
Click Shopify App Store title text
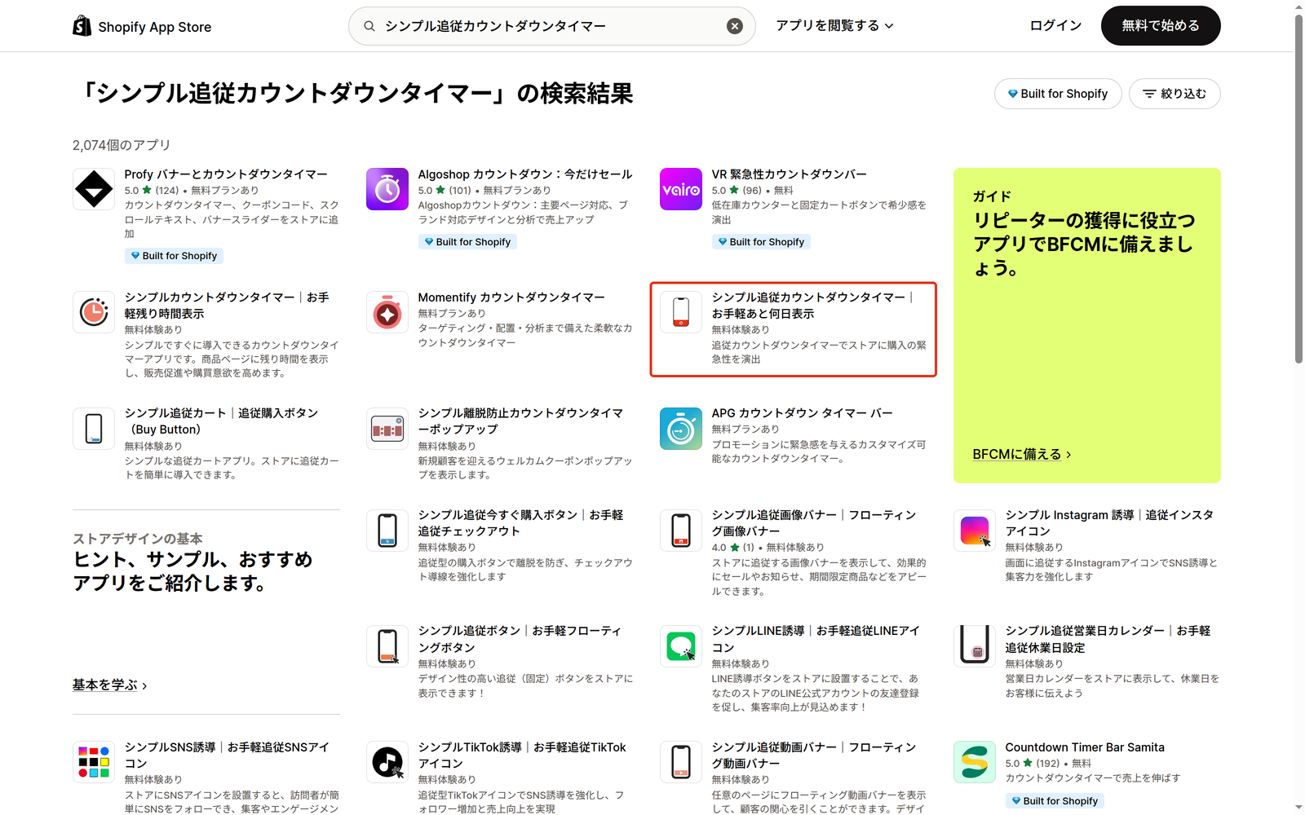[154, 27]
